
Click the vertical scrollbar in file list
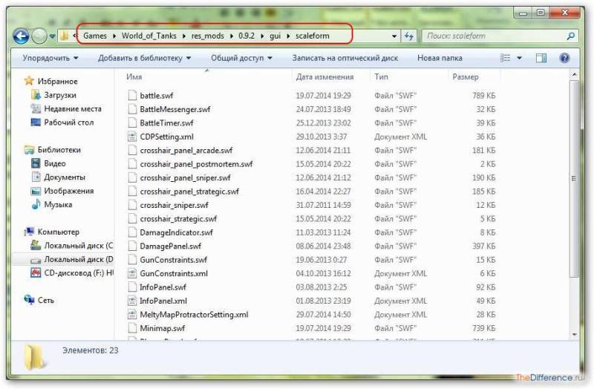[x=572, y=178]
